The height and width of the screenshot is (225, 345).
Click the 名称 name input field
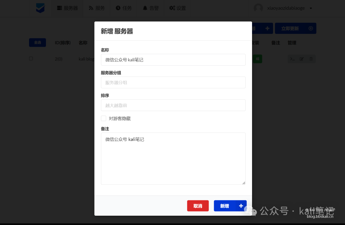[173, 60]
